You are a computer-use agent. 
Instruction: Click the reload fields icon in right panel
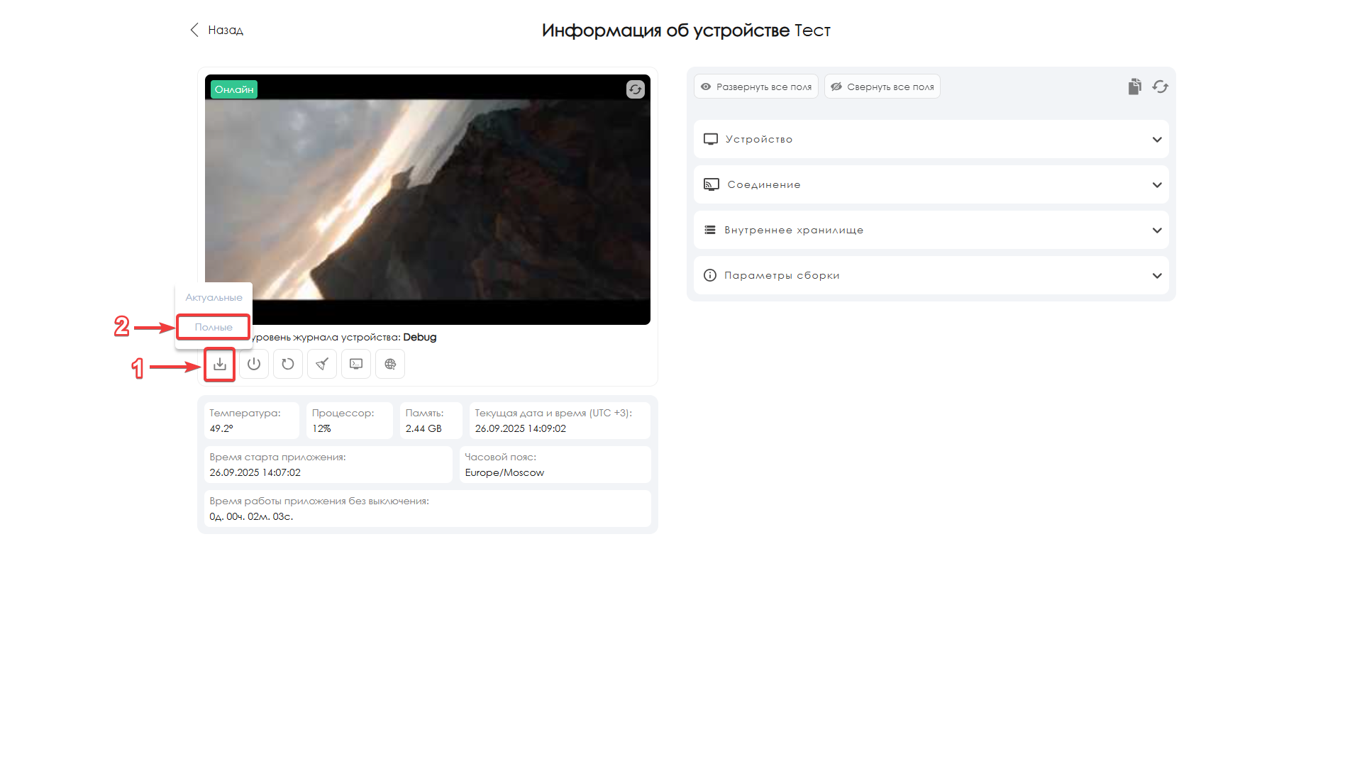click(x=1160, y=87)
